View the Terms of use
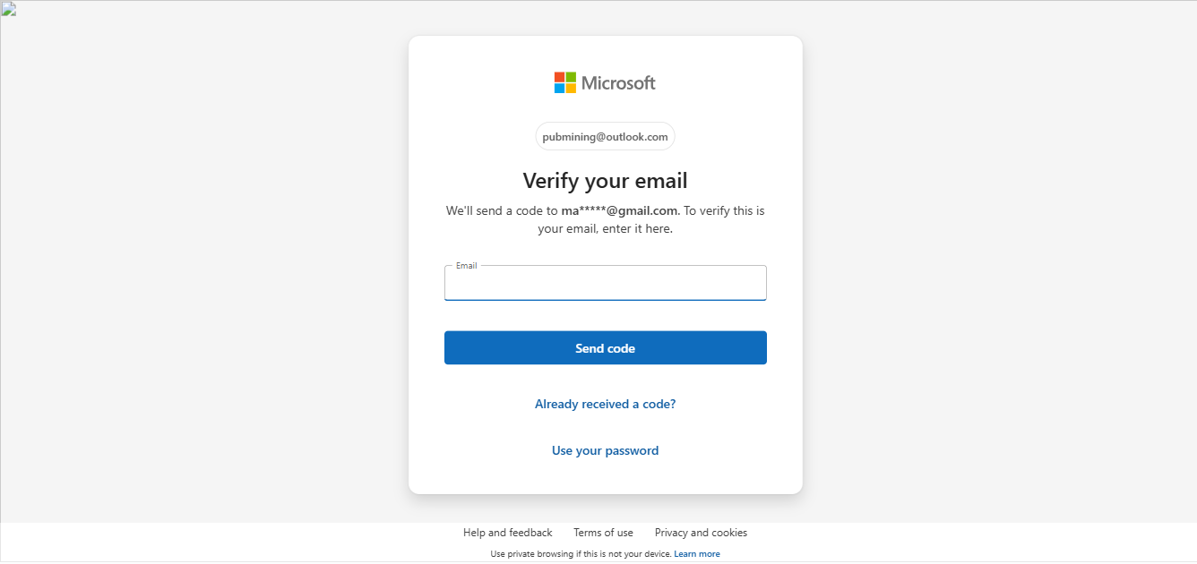 (603, 533)
